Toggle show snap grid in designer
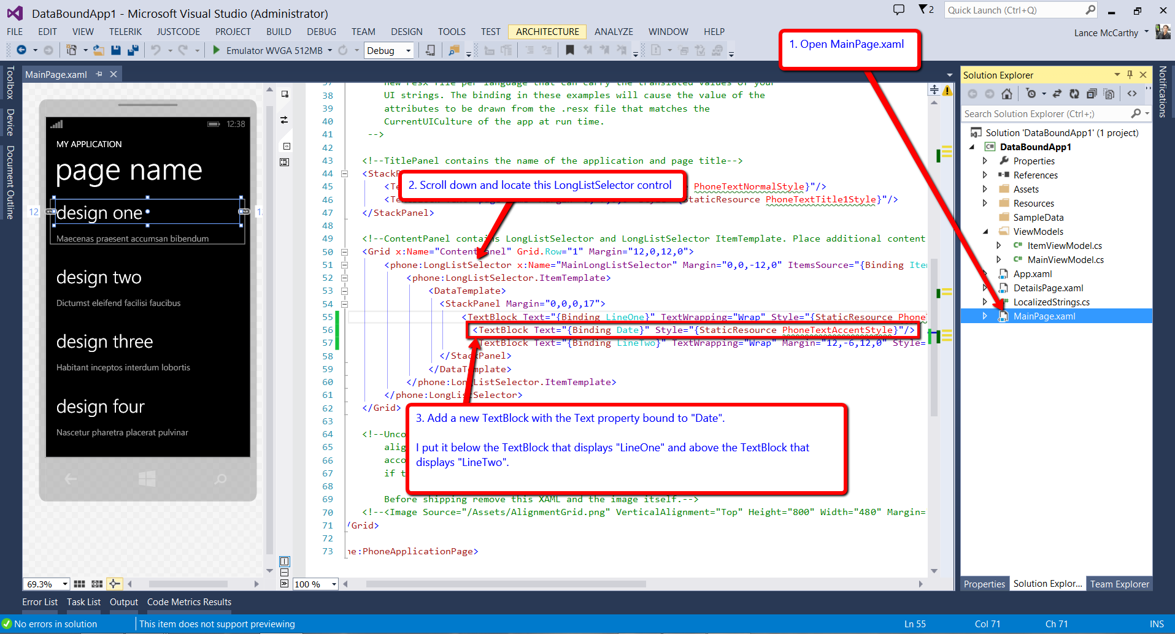Screen dimensions: 1175x634 79,584
